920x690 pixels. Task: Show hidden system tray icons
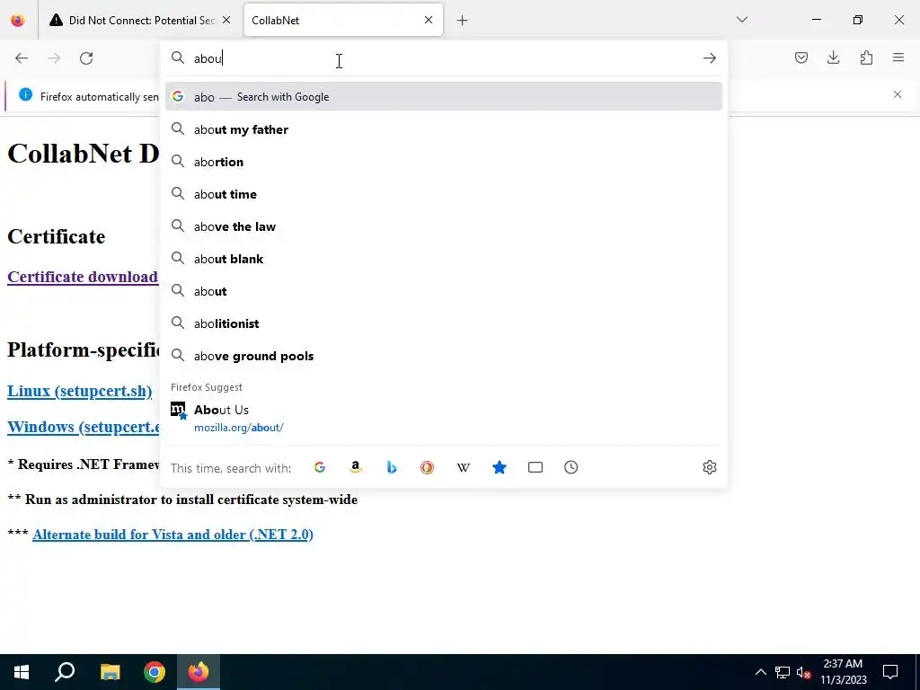pos(760,672)
